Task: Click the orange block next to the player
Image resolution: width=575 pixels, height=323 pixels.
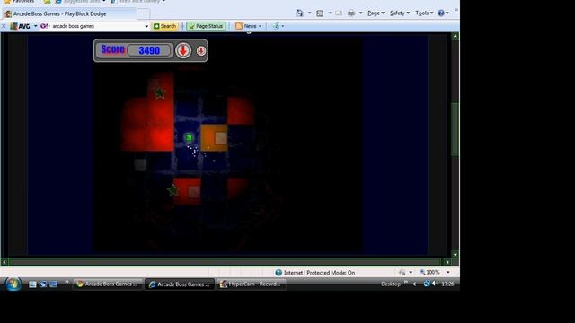Action: (214, 137)
